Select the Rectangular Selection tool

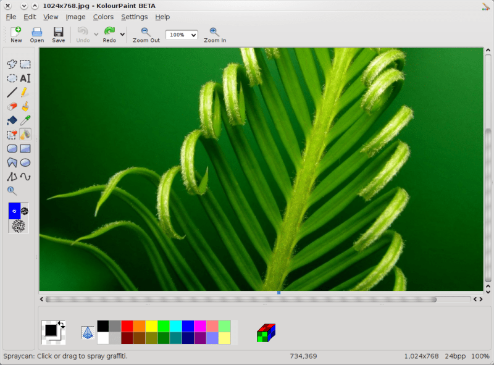point(25,64)
